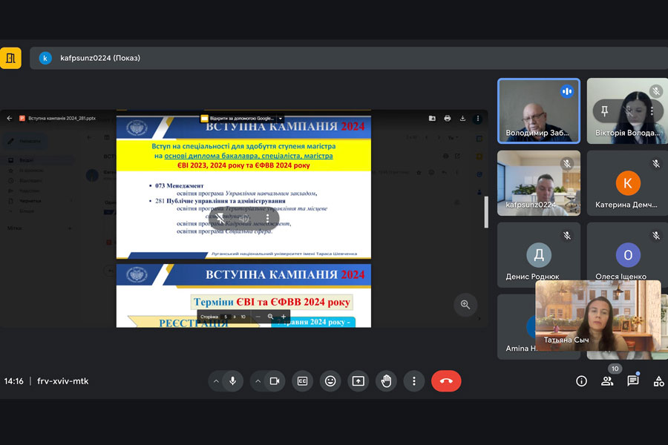Expand the dropdown arrow next to Відкрити за допомогою Google

coord(281,119)
